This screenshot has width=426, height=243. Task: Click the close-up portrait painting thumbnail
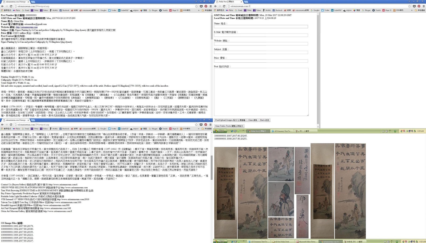[x=281, y=199]
